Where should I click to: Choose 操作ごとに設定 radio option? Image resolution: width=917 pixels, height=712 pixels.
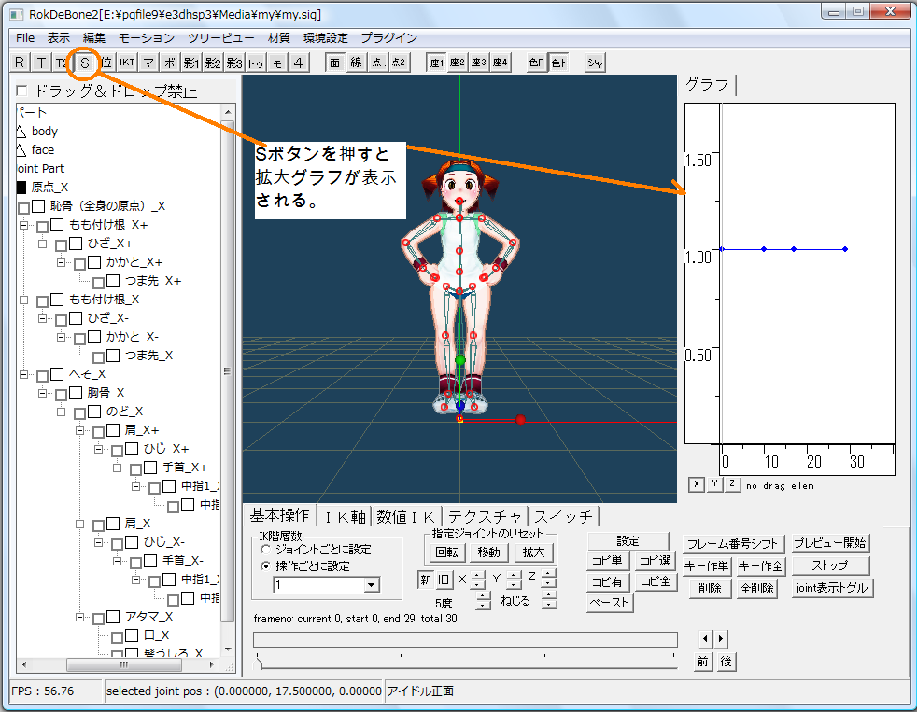(x=266, y=565)
